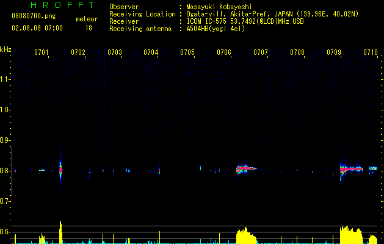Click the meteor count label
384x244 pixels.
click(x=87, y=19)
